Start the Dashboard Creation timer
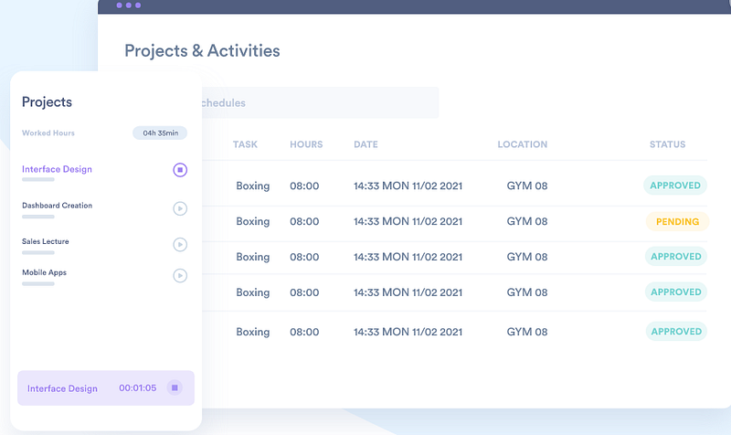The height and width of the screenshot is (435, 731). pyautogui.click(x=180, y=208)
